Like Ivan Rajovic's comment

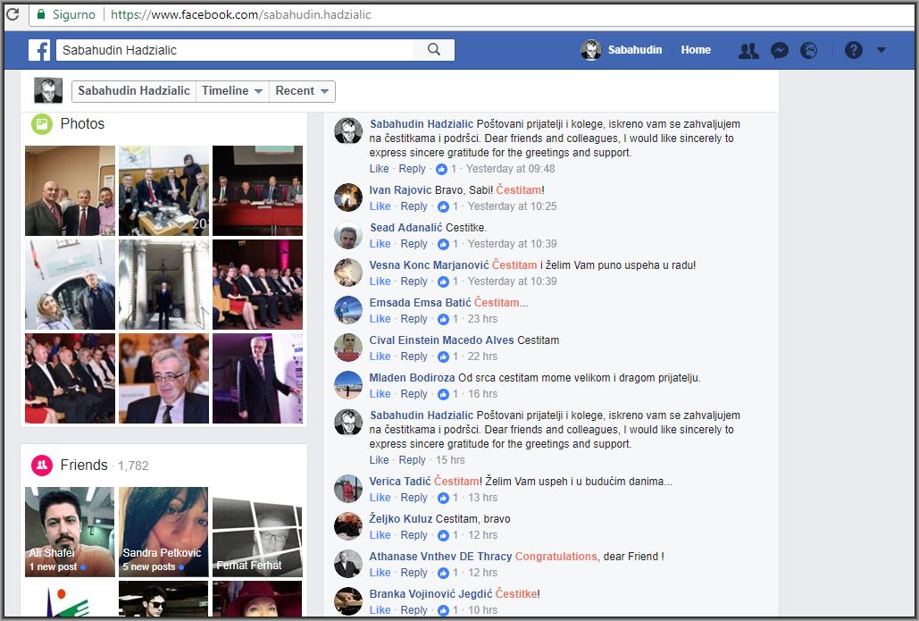point(380,206)
